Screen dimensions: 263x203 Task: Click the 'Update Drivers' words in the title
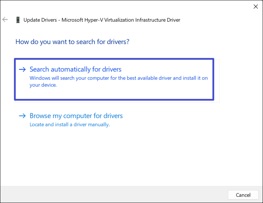coord(40,20)
